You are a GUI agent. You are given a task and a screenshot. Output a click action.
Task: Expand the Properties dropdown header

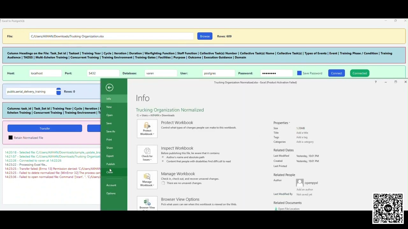[281, 123]
